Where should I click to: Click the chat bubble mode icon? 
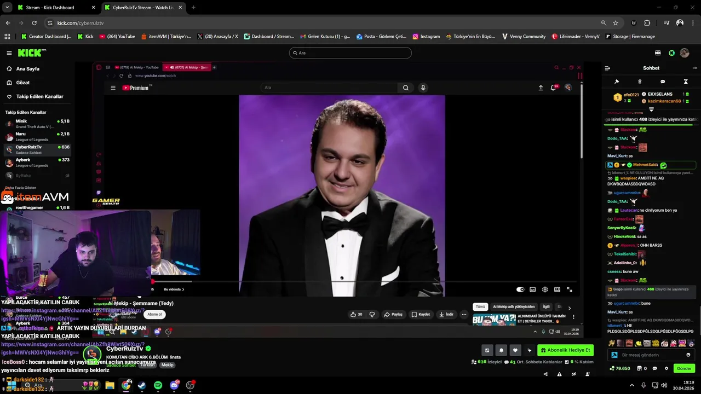(x=663, y=82)
